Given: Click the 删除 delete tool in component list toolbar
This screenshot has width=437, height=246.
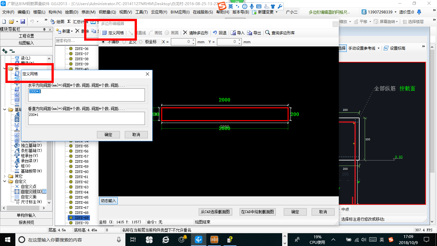Looking at the screenshot, I should point(82,31).
